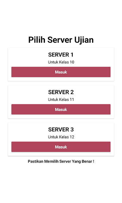The image size is (122, 203).
Task: Click Masuk button under SERVER 1
Action: point(61,72)
